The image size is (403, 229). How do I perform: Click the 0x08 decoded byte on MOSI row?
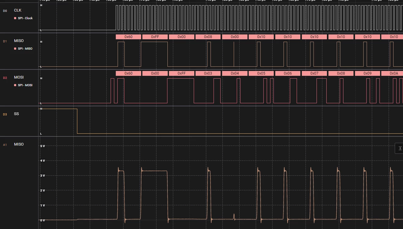[341, 73]
